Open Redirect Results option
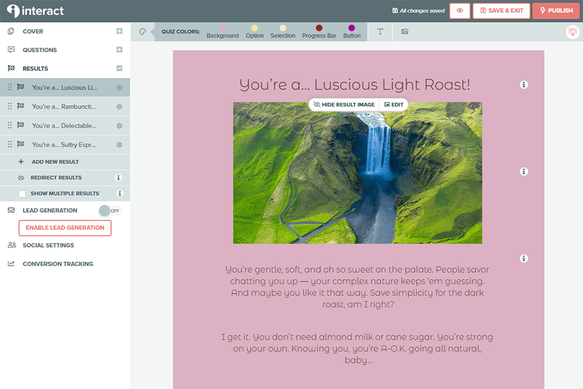This screenshot has height=389, width=583. (56, 177)
